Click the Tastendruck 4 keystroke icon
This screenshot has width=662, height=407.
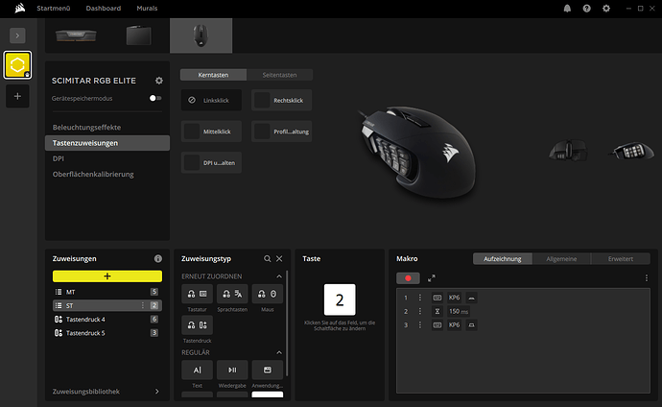59,320
